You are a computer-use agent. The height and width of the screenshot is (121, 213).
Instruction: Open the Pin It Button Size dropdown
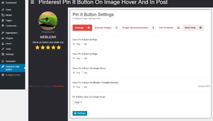tap(78, 102)
